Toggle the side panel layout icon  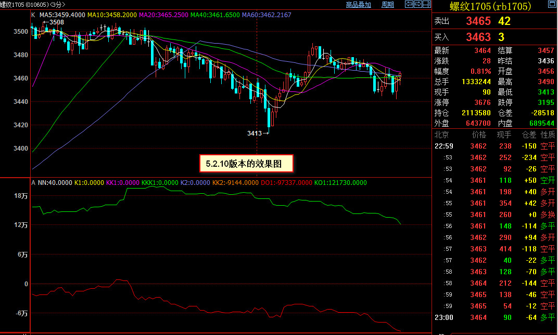click(426, 5)
